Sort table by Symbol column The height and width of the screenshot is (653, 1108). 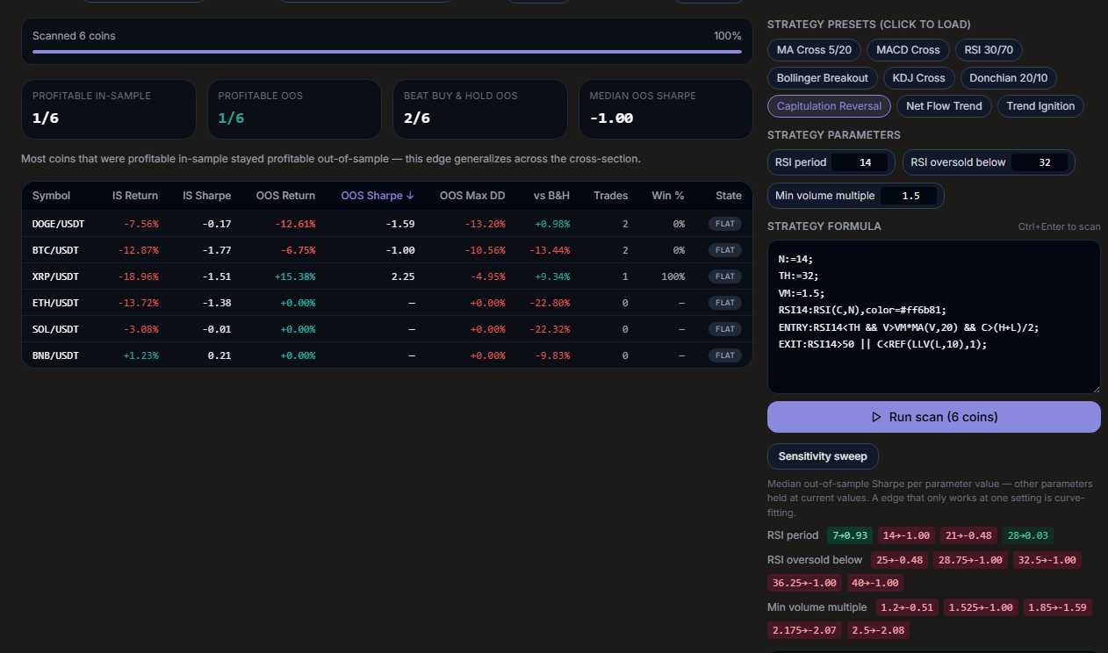(x=51, y=196)
